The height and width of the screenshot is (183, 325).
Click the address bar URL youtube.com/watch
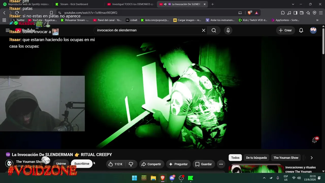coord(91,13)
